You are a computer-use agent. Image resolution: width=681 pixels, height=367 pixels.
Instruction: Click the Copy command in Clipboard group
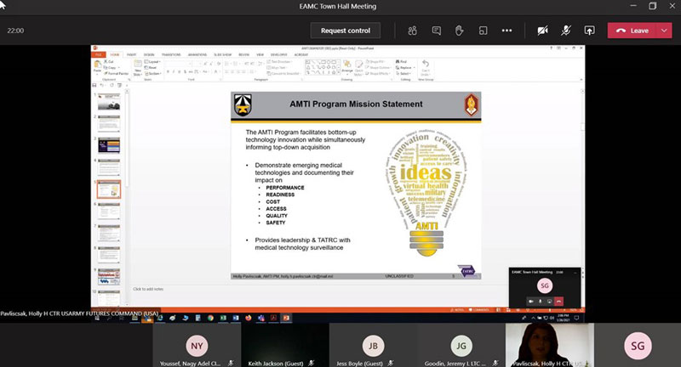(x=112, y=68)
